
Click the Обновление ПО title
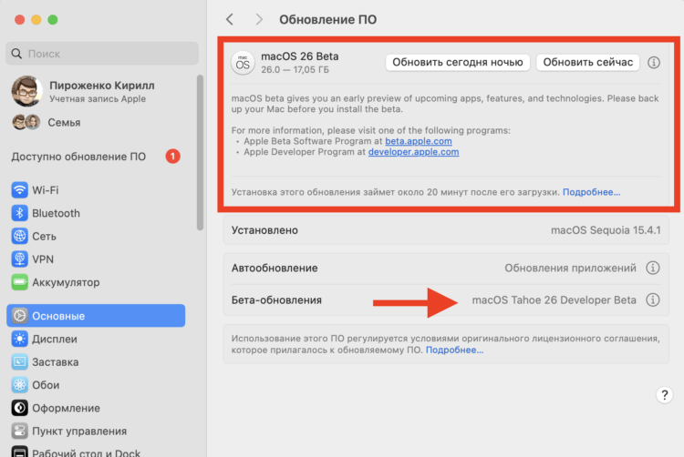click(x=328, y=20)
